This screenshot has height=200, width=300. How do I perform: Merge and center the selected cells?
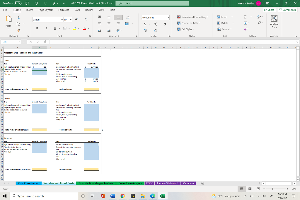click(x=127, y=24)
